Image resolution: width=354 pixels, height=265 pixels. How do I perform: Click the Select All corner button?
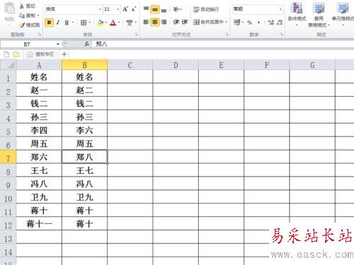8,65
